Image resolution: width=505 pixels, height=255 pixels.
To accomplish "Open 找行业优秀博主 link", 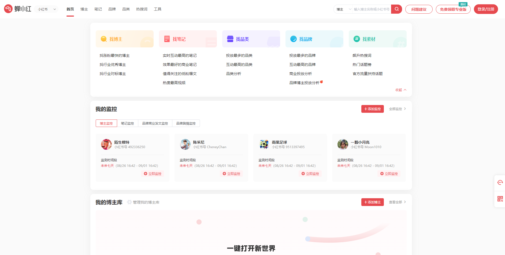I will [113, 65].
